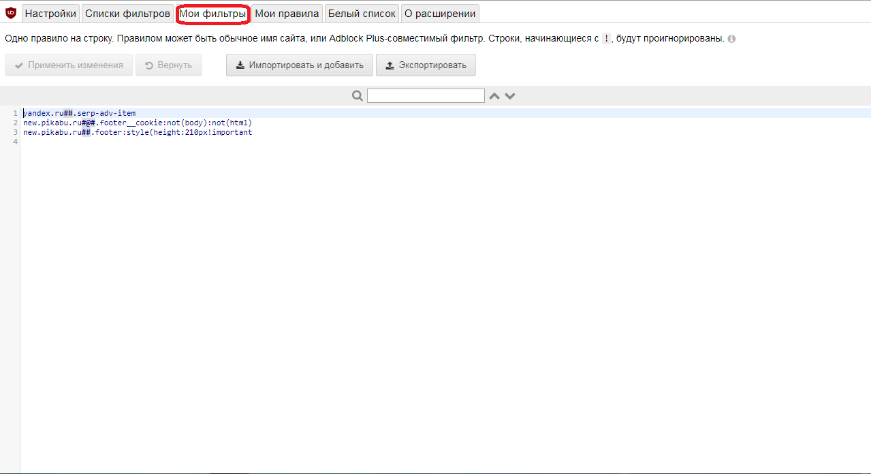The image size is (871, 474).
Task: Click Импортировать и добавить button
Action: click(300, 65)
